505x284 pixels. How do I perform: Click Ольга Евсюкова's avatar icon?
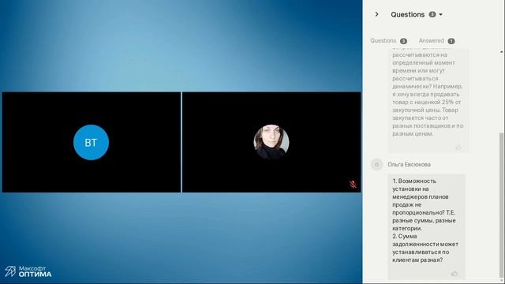pos(376,165)
